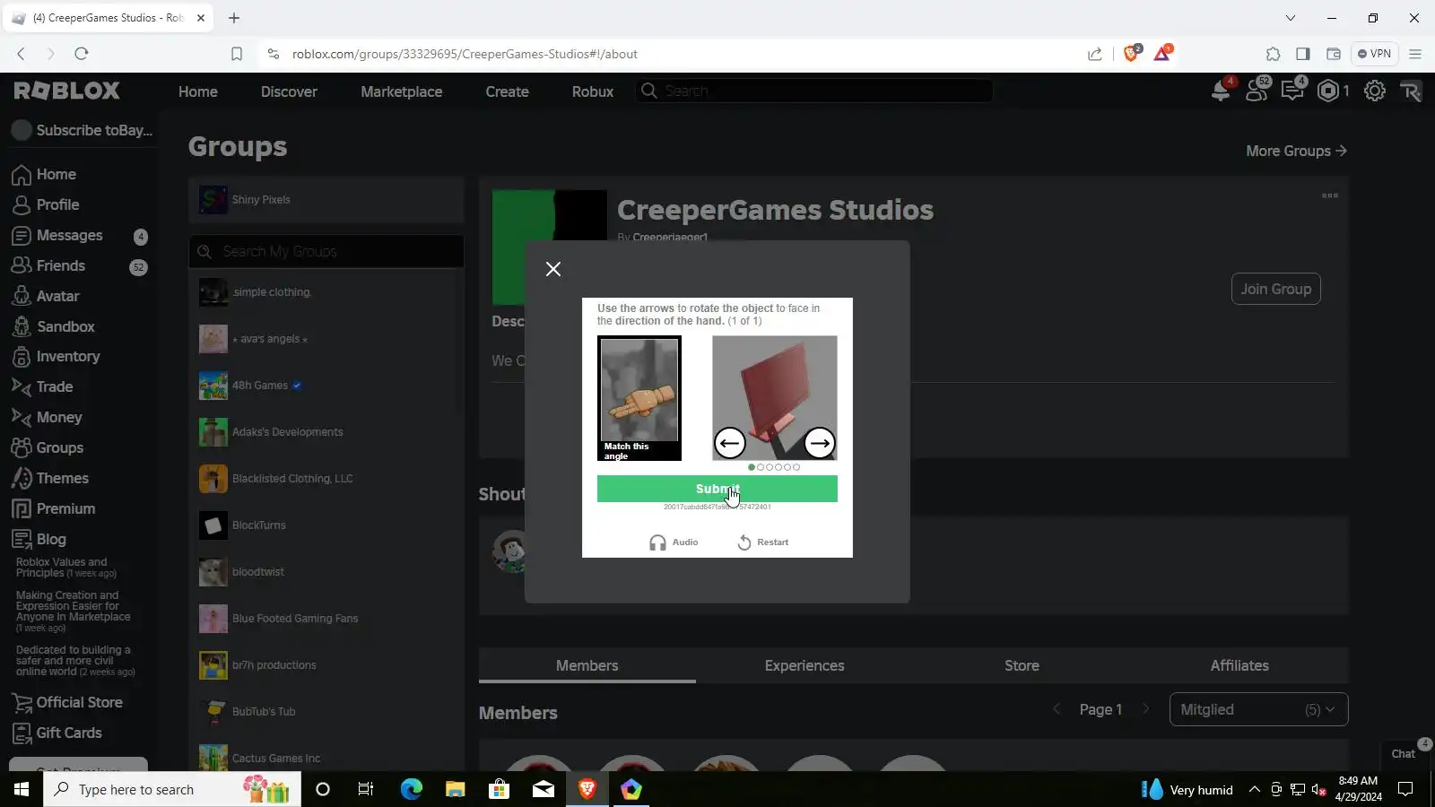Viewport: 1435px width, 807px height.
Task: Open Create in top navigation
Action: tap(508, 91)
